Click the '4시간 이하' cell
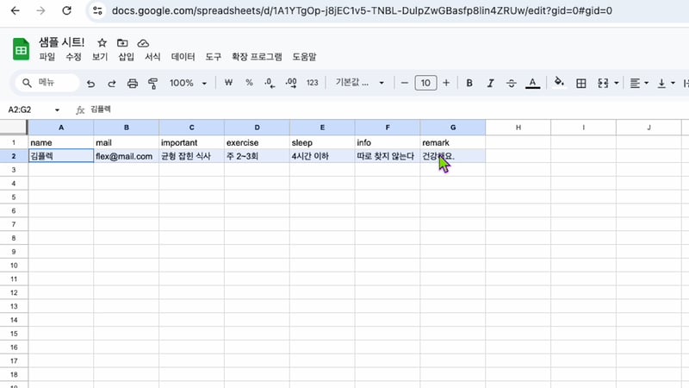Viewport: 689px width, 388px height. (x=322, y=156)
